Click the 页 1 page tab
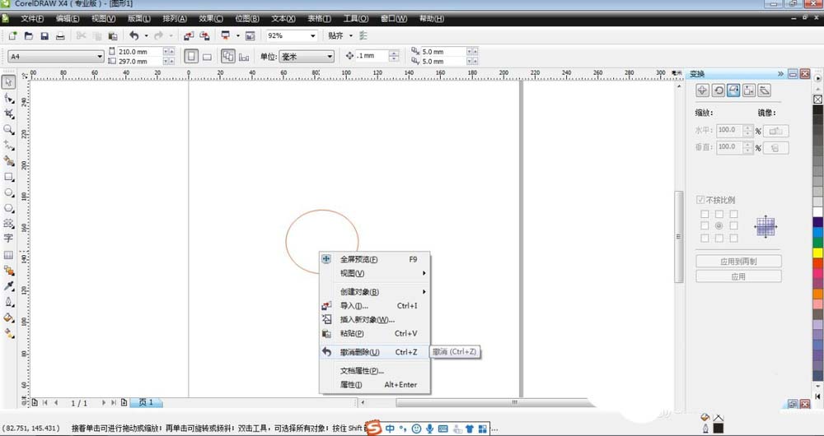This screenshot has width=824, height=436. pos(145,402)
